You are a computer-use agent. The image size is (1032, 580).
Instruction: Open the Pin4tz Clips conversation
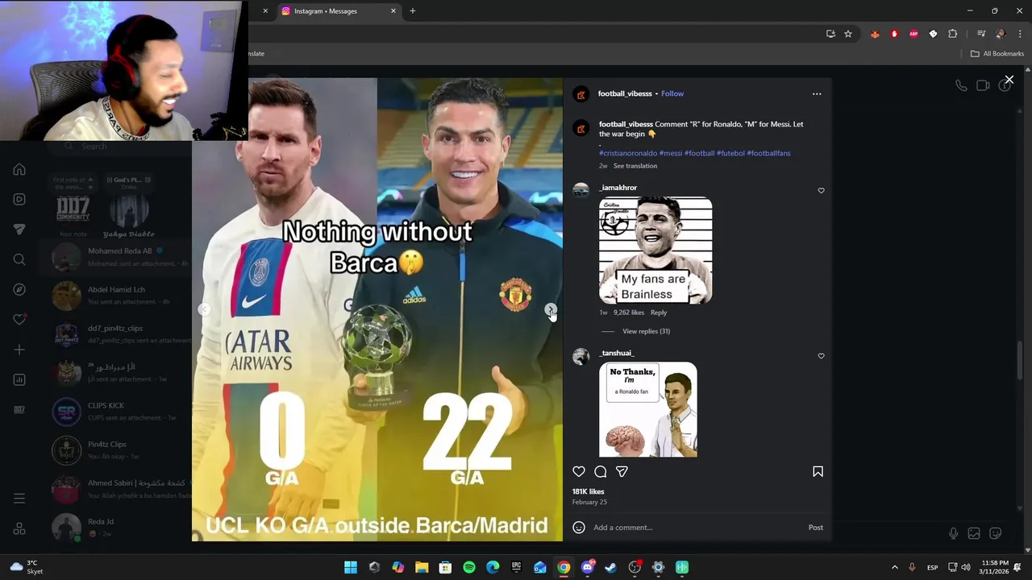(x=117, y=450)
